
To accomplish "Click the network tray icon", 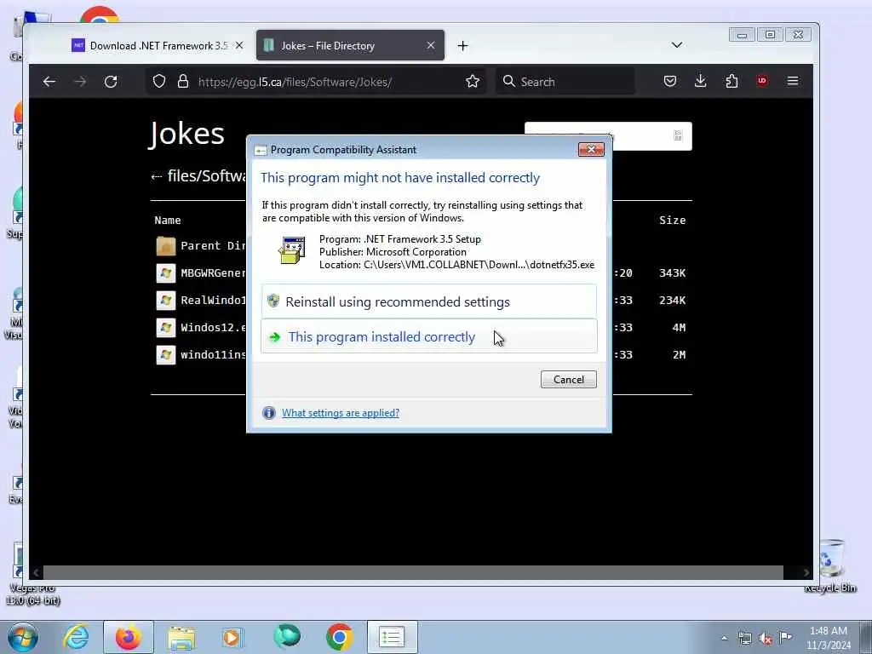I will pyautogui.click(x=744, y=639).
